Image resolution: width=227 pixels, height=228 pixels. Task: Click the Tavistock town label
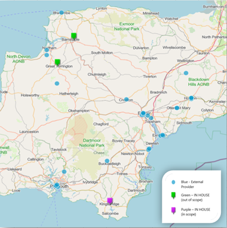click(x=59, y=149)
